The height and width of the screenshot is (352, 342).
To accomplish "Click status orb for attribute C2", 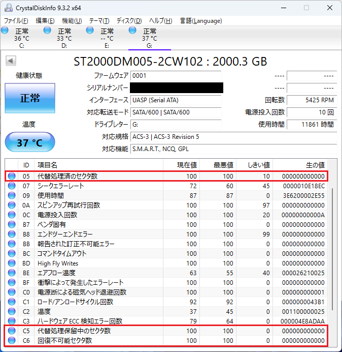I will click(x=12, y=311).
